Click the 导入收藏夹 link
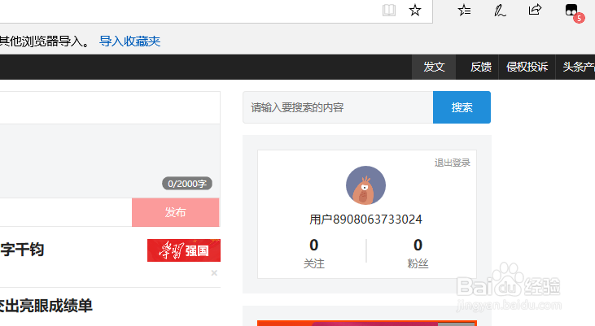 129,41
